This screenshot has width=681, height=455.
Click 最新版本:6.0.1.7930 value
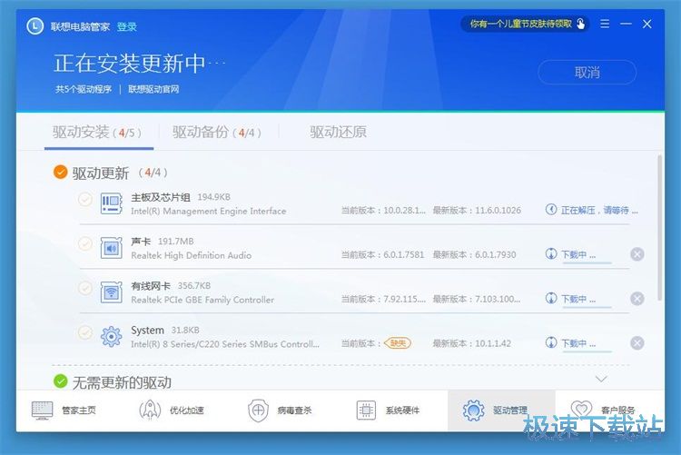point(474,254)
